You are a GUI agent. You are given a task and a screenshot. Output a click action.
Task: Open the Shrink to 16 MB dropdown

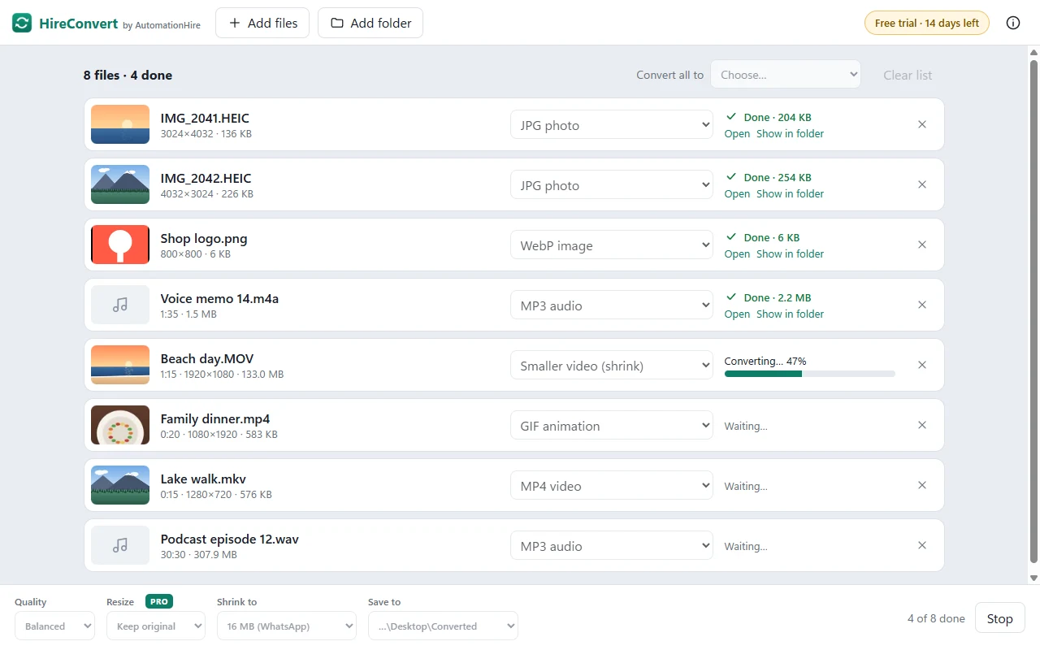pos(287,626)
